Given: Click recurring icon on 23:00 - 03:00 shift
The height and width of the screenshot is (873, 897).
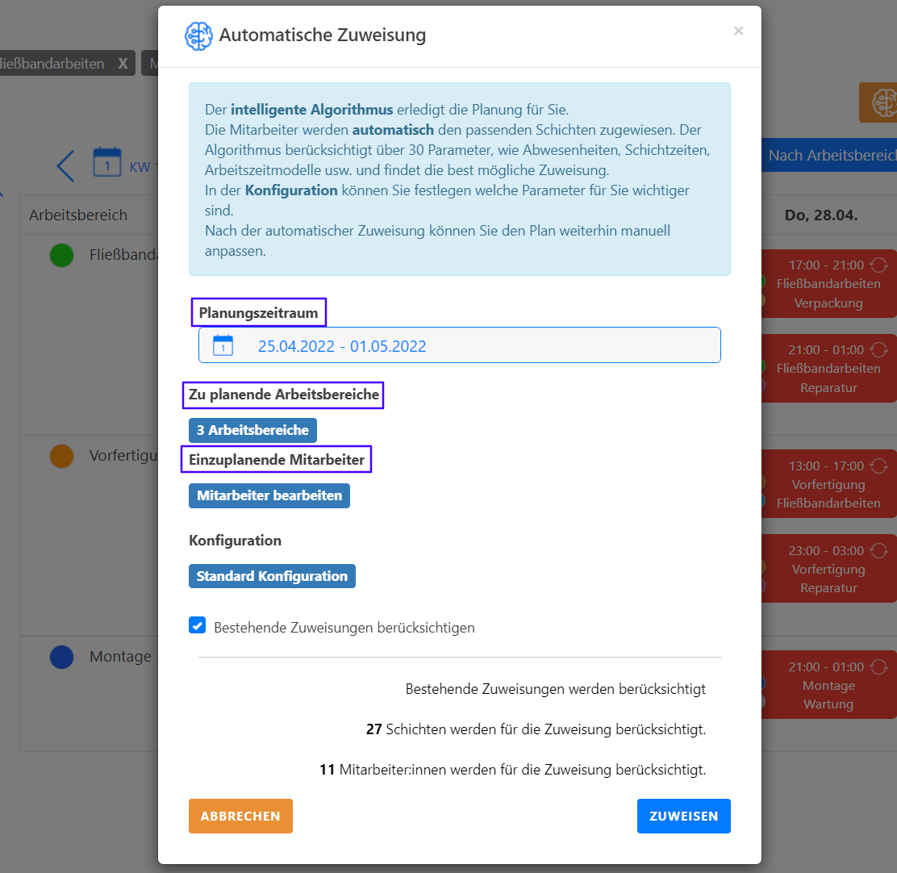Looking at the screenshot, I should pyautogui.click(x=879, y=550).
